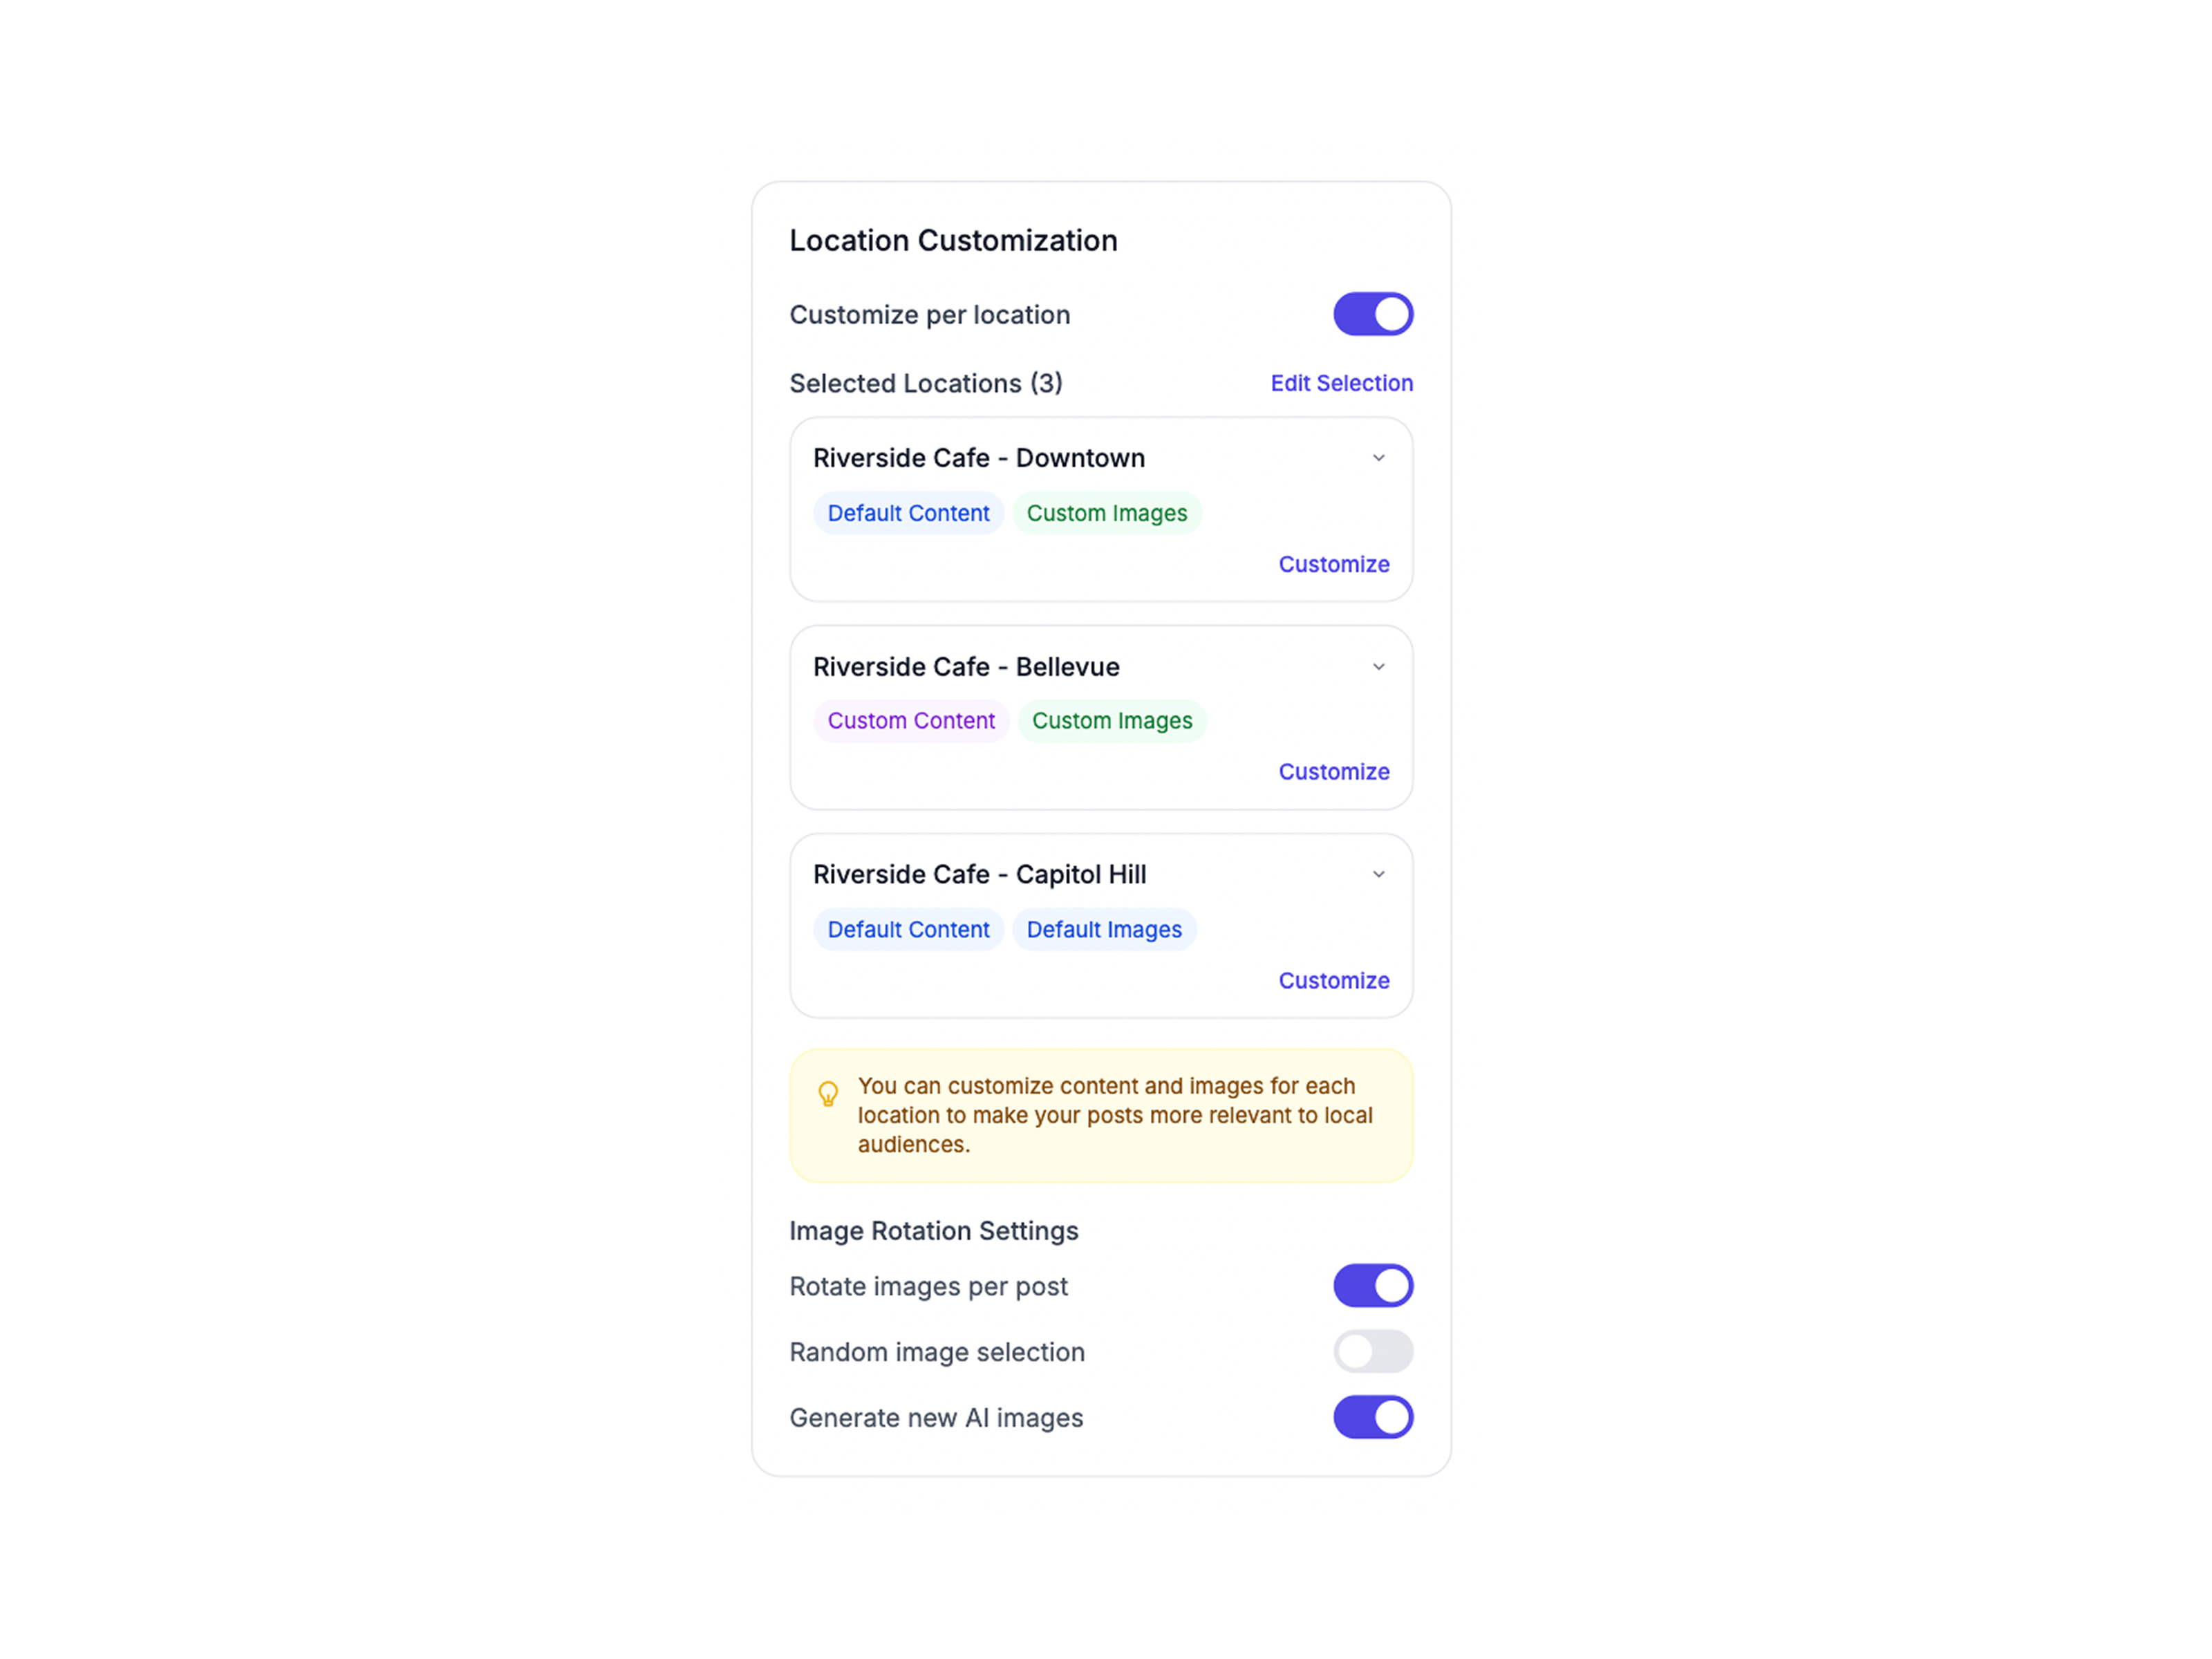Image resolution: width=2212 pixels, height=1659 pixels.
Task: Click the Image Rotation Settings heading
Action: 933,1230
